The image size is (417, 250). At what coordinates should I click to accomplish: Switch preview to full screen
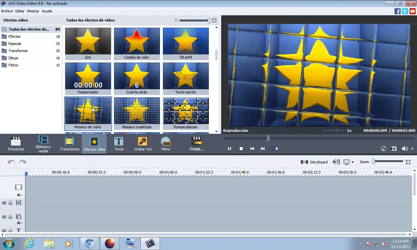[x=383, y=148]
